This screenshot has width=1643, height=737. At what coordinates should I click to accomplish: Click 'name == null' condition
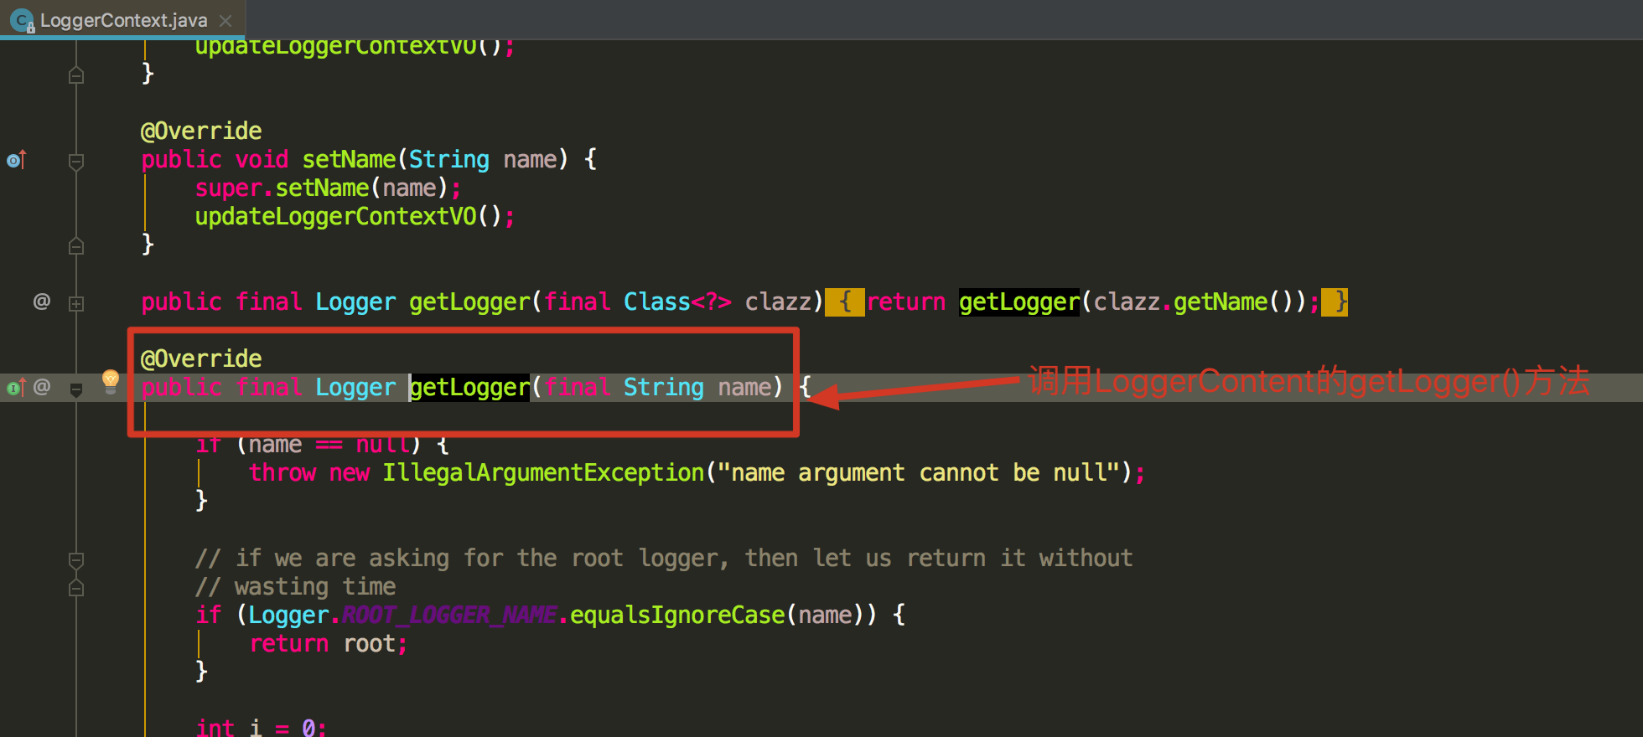(x=329, y=444)
